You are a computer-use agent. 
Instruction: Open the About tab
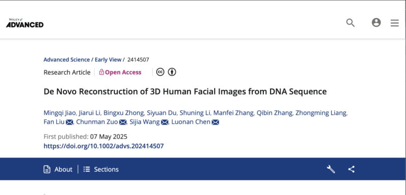pyautogui.click(x=58, y=170)
